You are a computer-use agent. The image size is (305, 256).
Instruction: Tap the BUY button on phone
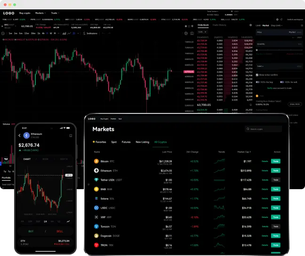31,232
